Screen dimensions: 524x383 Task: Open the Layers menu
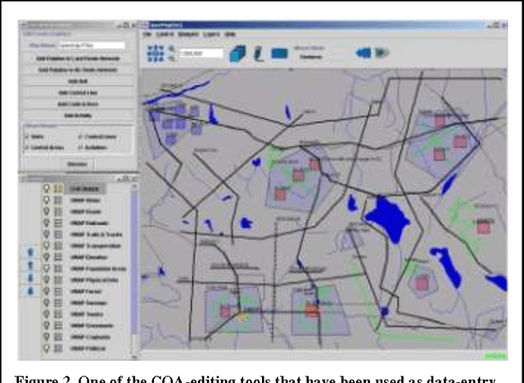pos(210,34)
